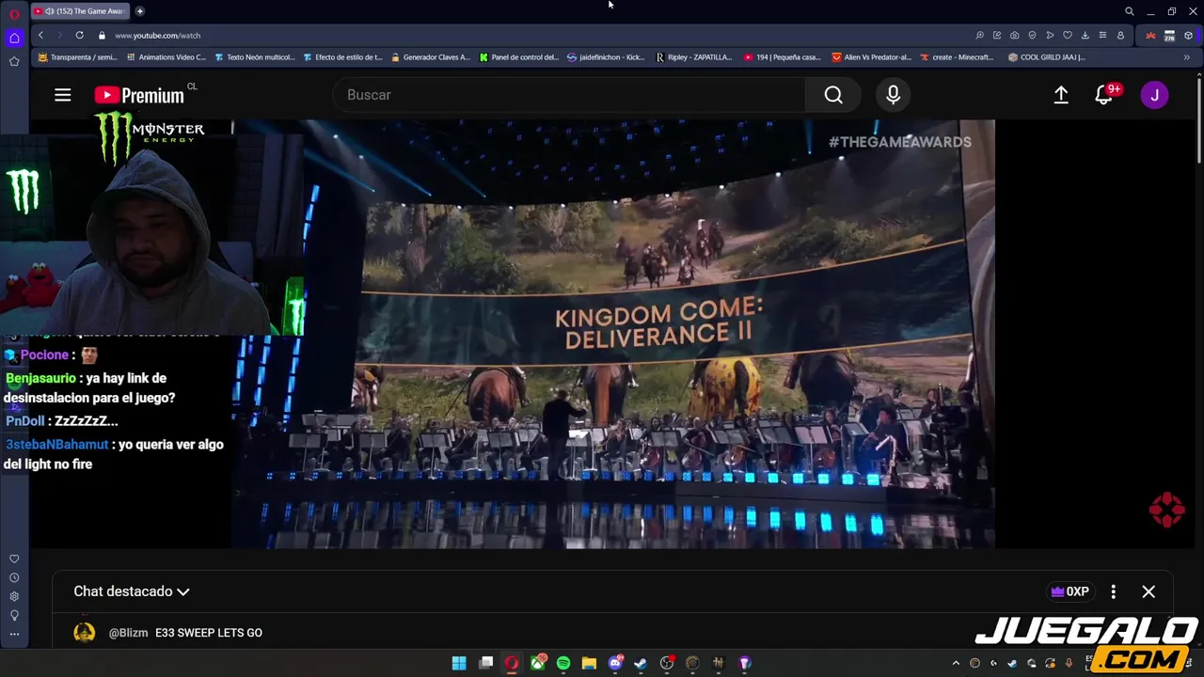Viewport: 1204px width, 677px height.
Task: Open bookmarks star in Opera sidebar
Action: (14, 61)
